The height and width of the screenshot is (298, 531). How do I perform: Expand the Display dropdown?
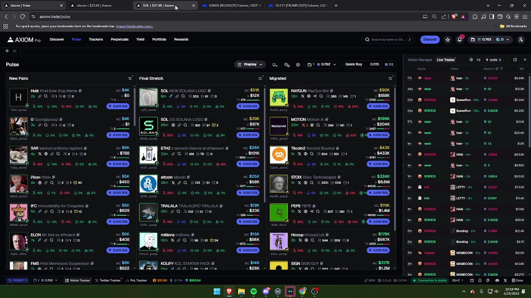250,65
